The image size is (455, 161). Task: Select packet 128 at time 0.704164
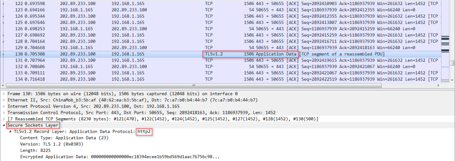(x=220, y=41)
